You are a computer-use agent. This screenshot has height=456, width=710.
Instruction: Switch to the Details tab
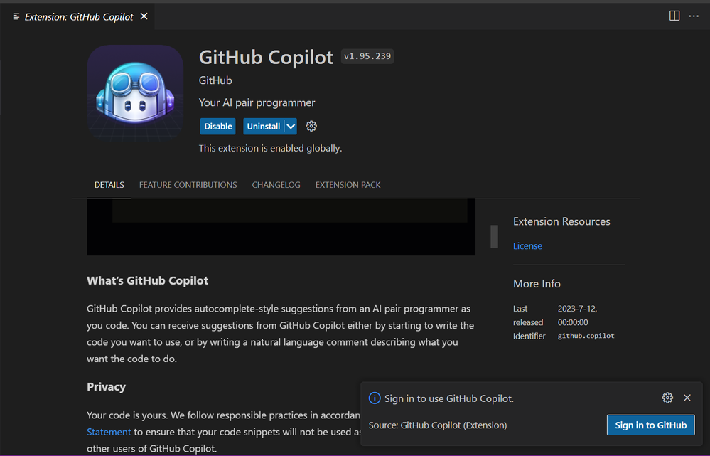[109, 185]
